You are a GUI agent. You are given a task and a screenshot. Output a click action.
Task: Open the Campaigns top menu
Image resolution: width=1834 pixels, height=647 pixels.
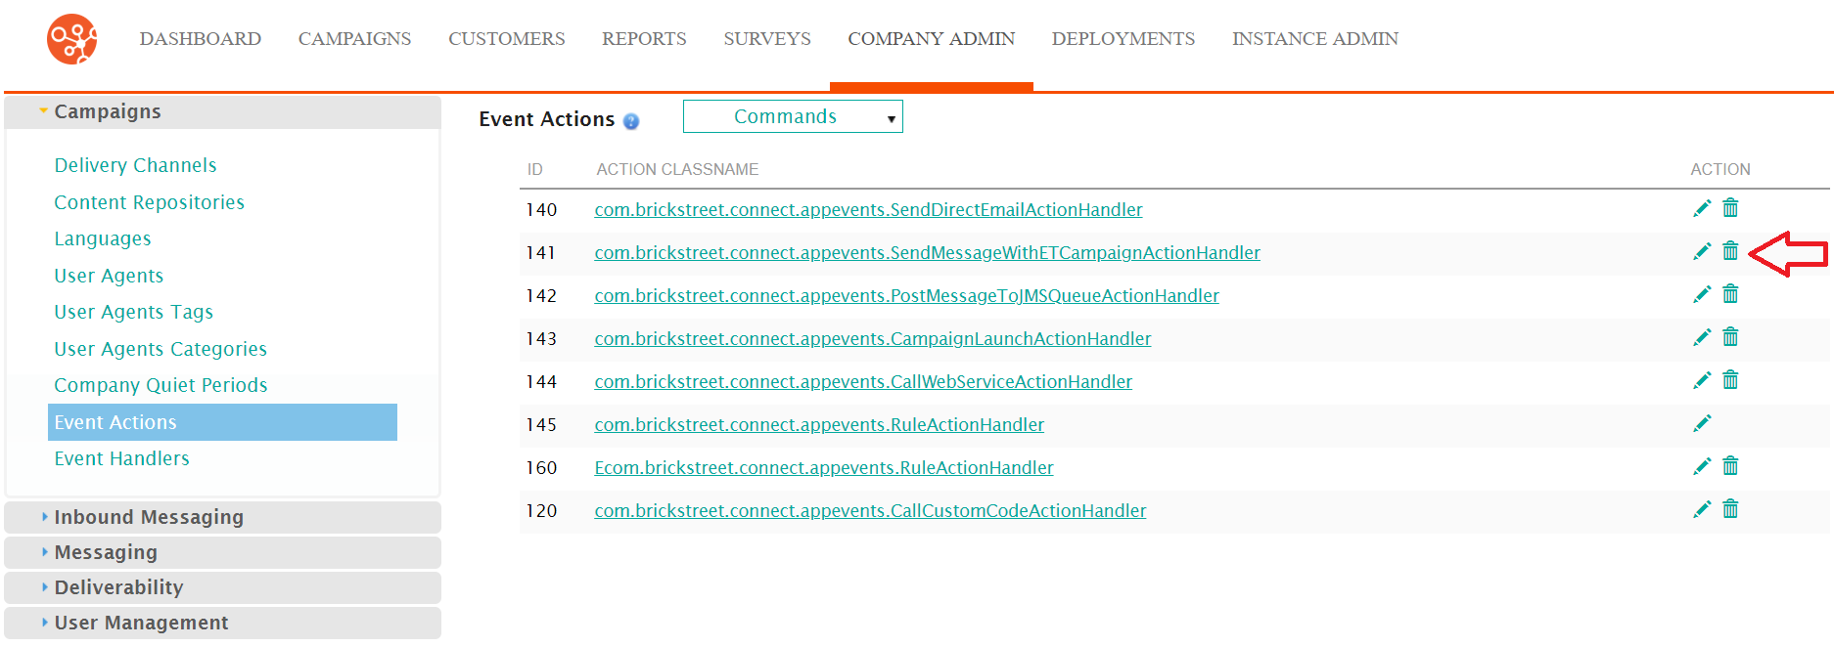pos(354,39)
